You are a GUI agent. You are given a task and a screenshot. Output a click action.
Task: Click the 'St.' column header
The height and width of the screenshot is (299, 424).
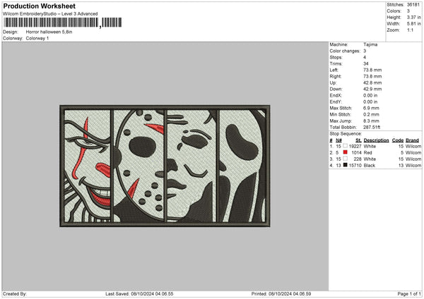pyautogui.click(x=358, y=140)
